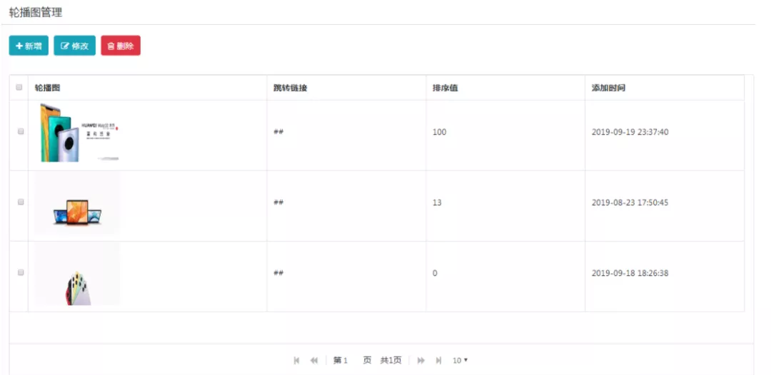Click the 轮播图管理 page title
The image size is (771, 375).
click(x=36, y=12)
